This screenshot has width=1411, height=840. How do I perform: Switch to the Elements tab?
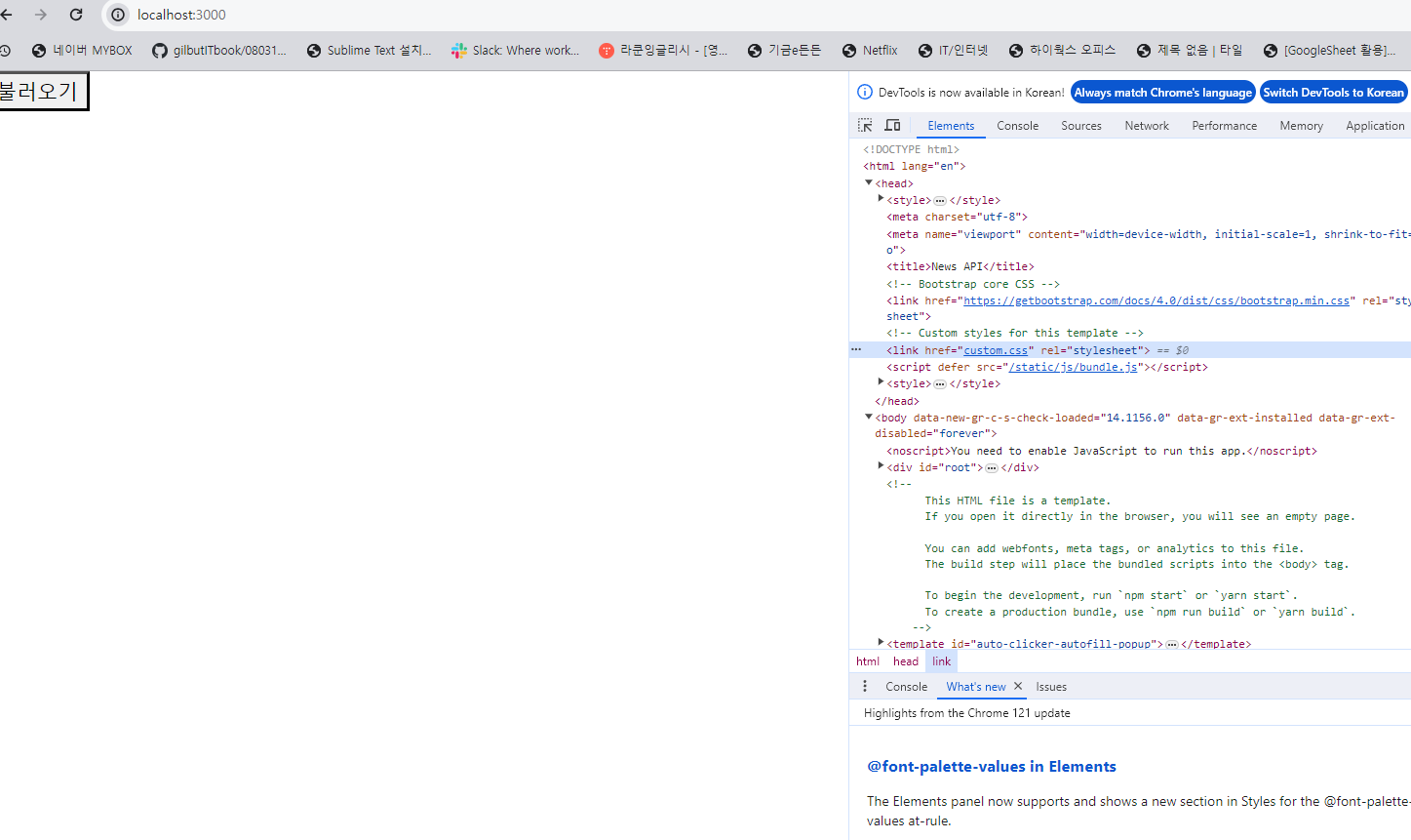click(951, 126)
